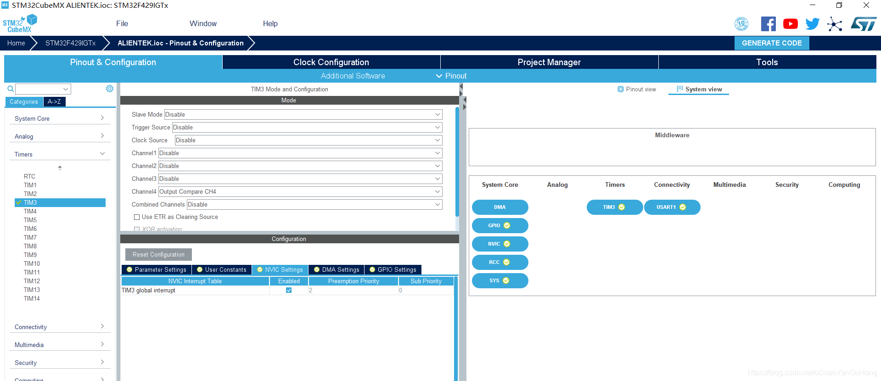Open the Help menu
881x381 pixels.
(x=270, y=23)
